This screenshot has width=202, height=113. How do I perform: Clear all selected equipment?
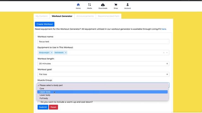pos(163,53)
